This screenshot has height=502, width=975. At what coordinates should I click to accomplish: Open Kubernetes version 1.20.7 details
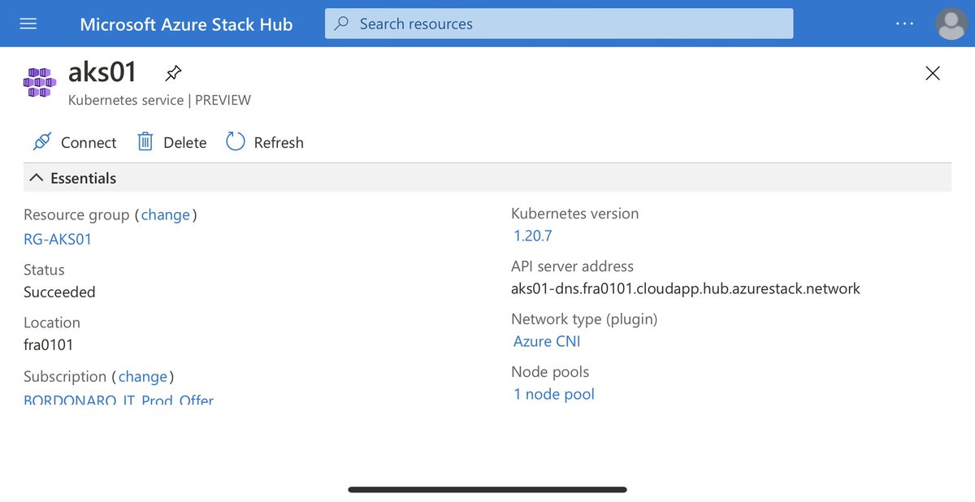coord(532,236)
